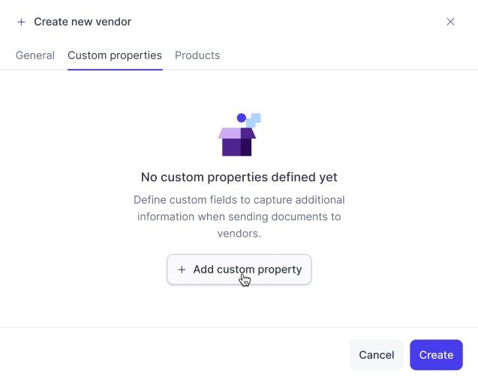Click the plus icon inside Add custom property
This screenshot has width=478, height=379.
point(182,270)
